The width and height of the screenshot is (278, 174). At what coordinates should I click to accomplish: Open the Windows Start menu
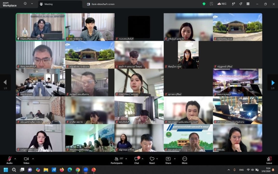6,170
